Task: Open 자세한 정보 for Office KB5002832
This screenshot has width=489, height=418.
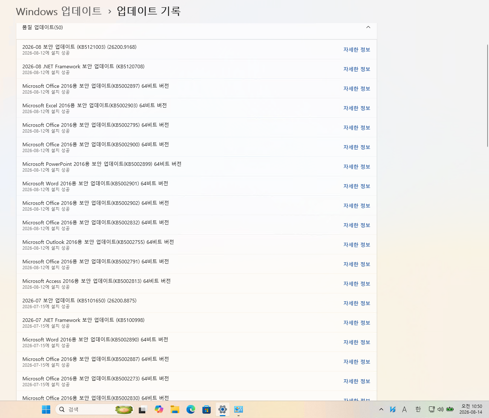Action: pos(357,225)
